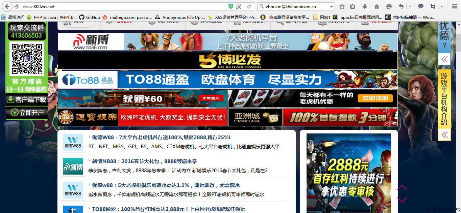Collapse the 游戏平台机构介绍 panel with its chevron

pos(444,135)
